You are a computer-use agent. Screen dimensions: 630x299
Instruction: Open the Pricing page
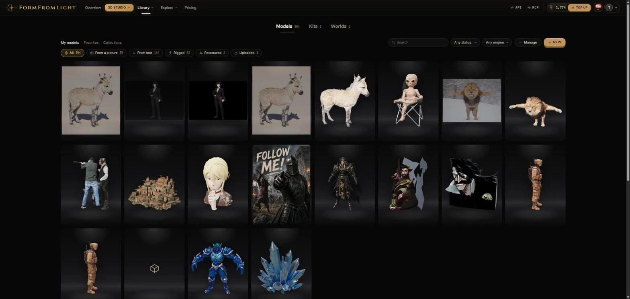point(190,8)
